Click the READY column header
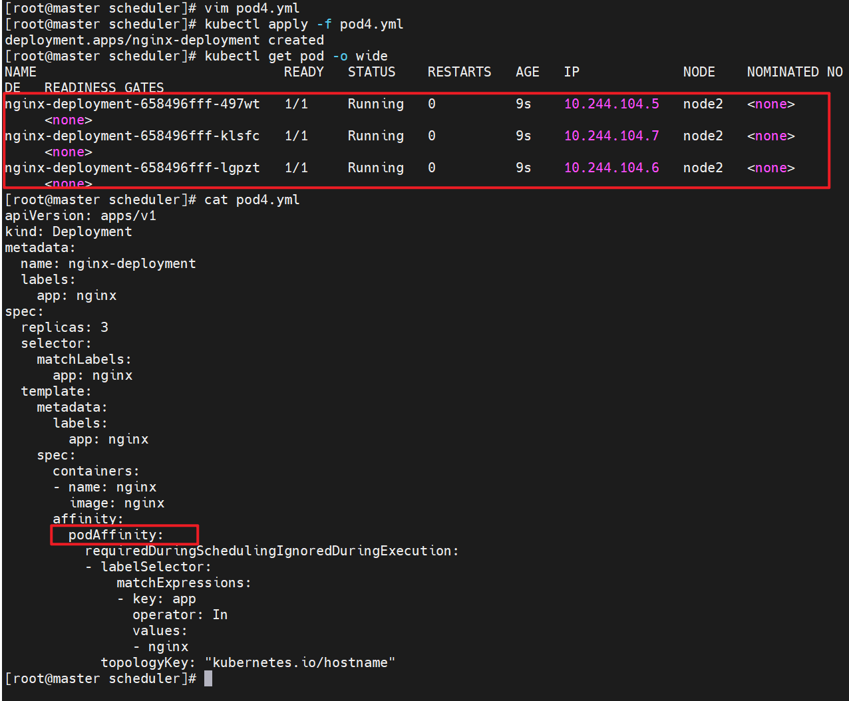Screen dimensions: 849x701 tap(304, 72)
